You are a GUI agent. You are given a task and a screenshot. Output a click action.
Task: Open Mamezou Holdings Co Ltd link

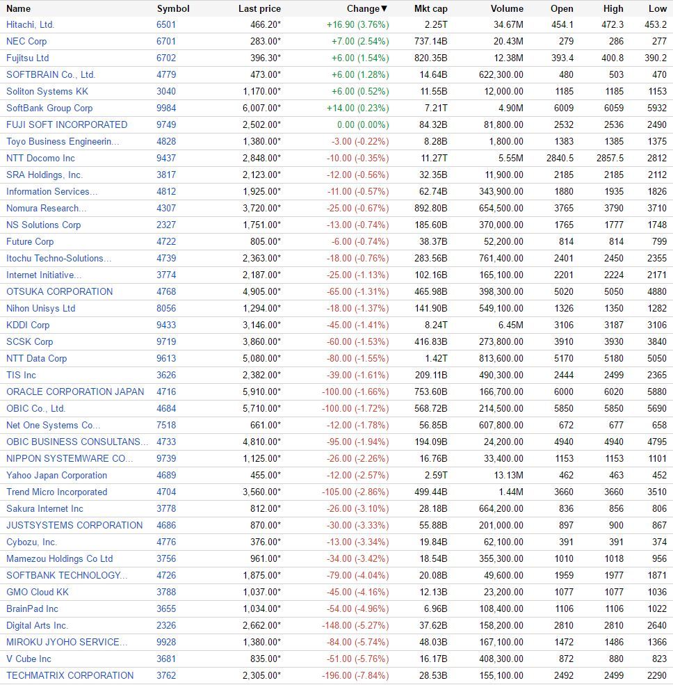pyautogui.click(x=59, y=558)
